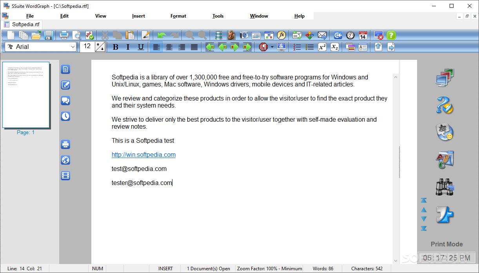
Task: Expand dropdown arrow beside red paragraph mark
Action: (x=272, y=47)
